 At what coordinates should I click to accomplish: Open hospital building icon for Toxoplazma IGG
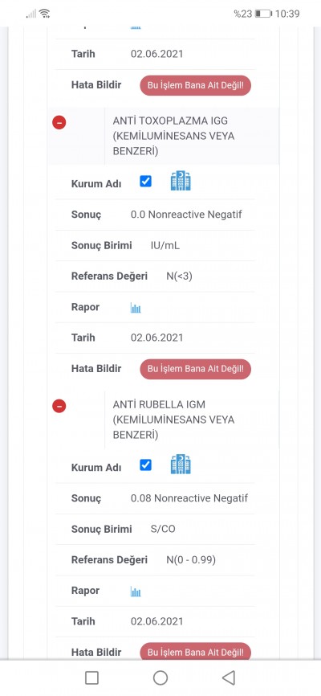pos(181,181)
